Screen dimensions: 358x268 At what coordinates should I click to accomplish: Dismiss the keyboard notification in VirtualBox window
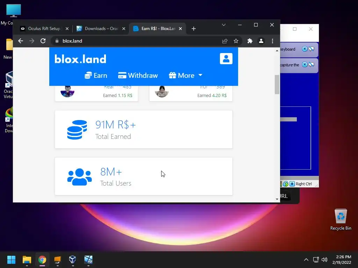pyautogui.click(x=305, y=49)
